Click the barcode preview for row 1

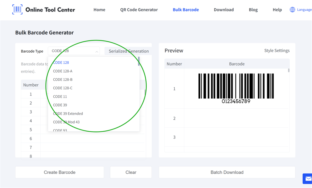point(237,86)
